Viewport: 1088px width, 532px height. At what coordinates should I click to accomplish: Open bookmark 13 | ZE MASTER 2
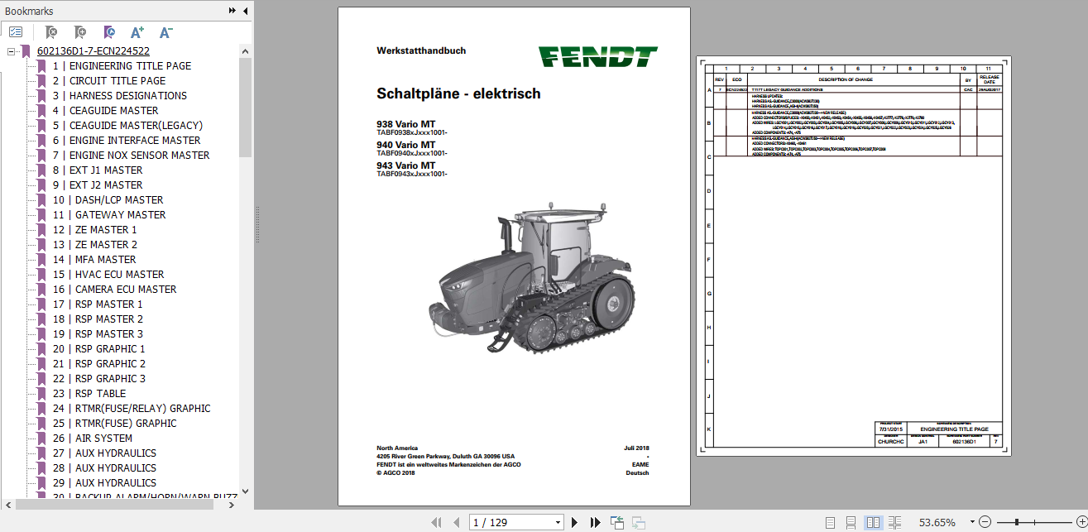tap(95, 245)
